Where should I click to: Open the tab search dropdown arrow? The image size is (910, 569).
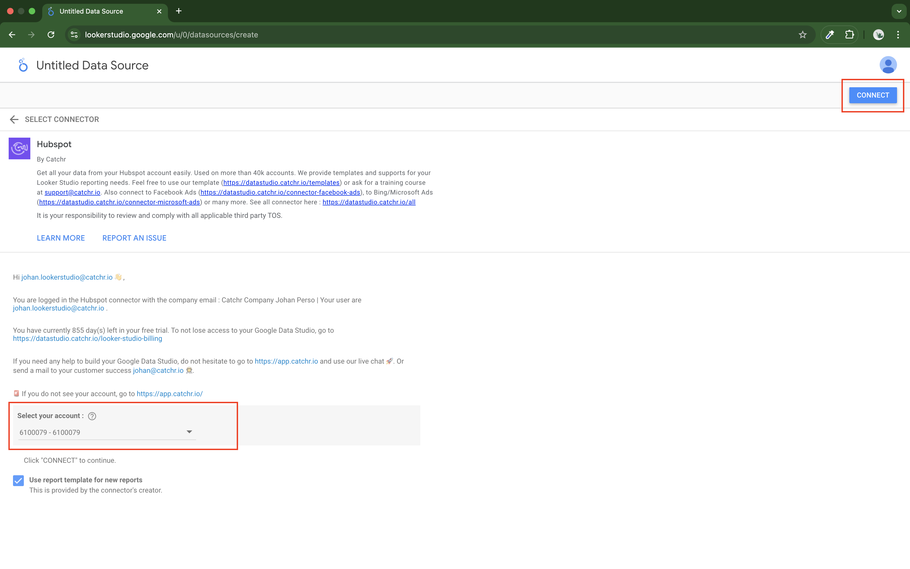[899, 11]
